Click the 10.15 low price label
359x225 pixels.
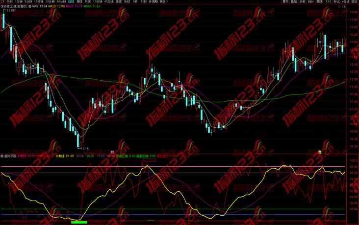pos(84,148)
